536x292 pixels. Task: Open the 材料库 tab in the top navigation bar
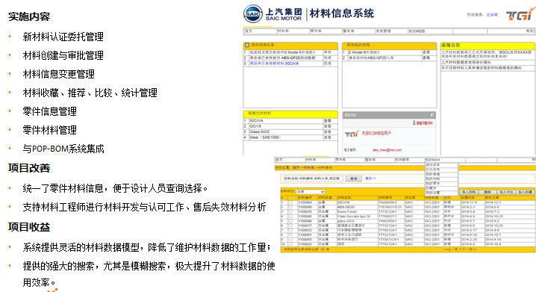tap(284, 31)
